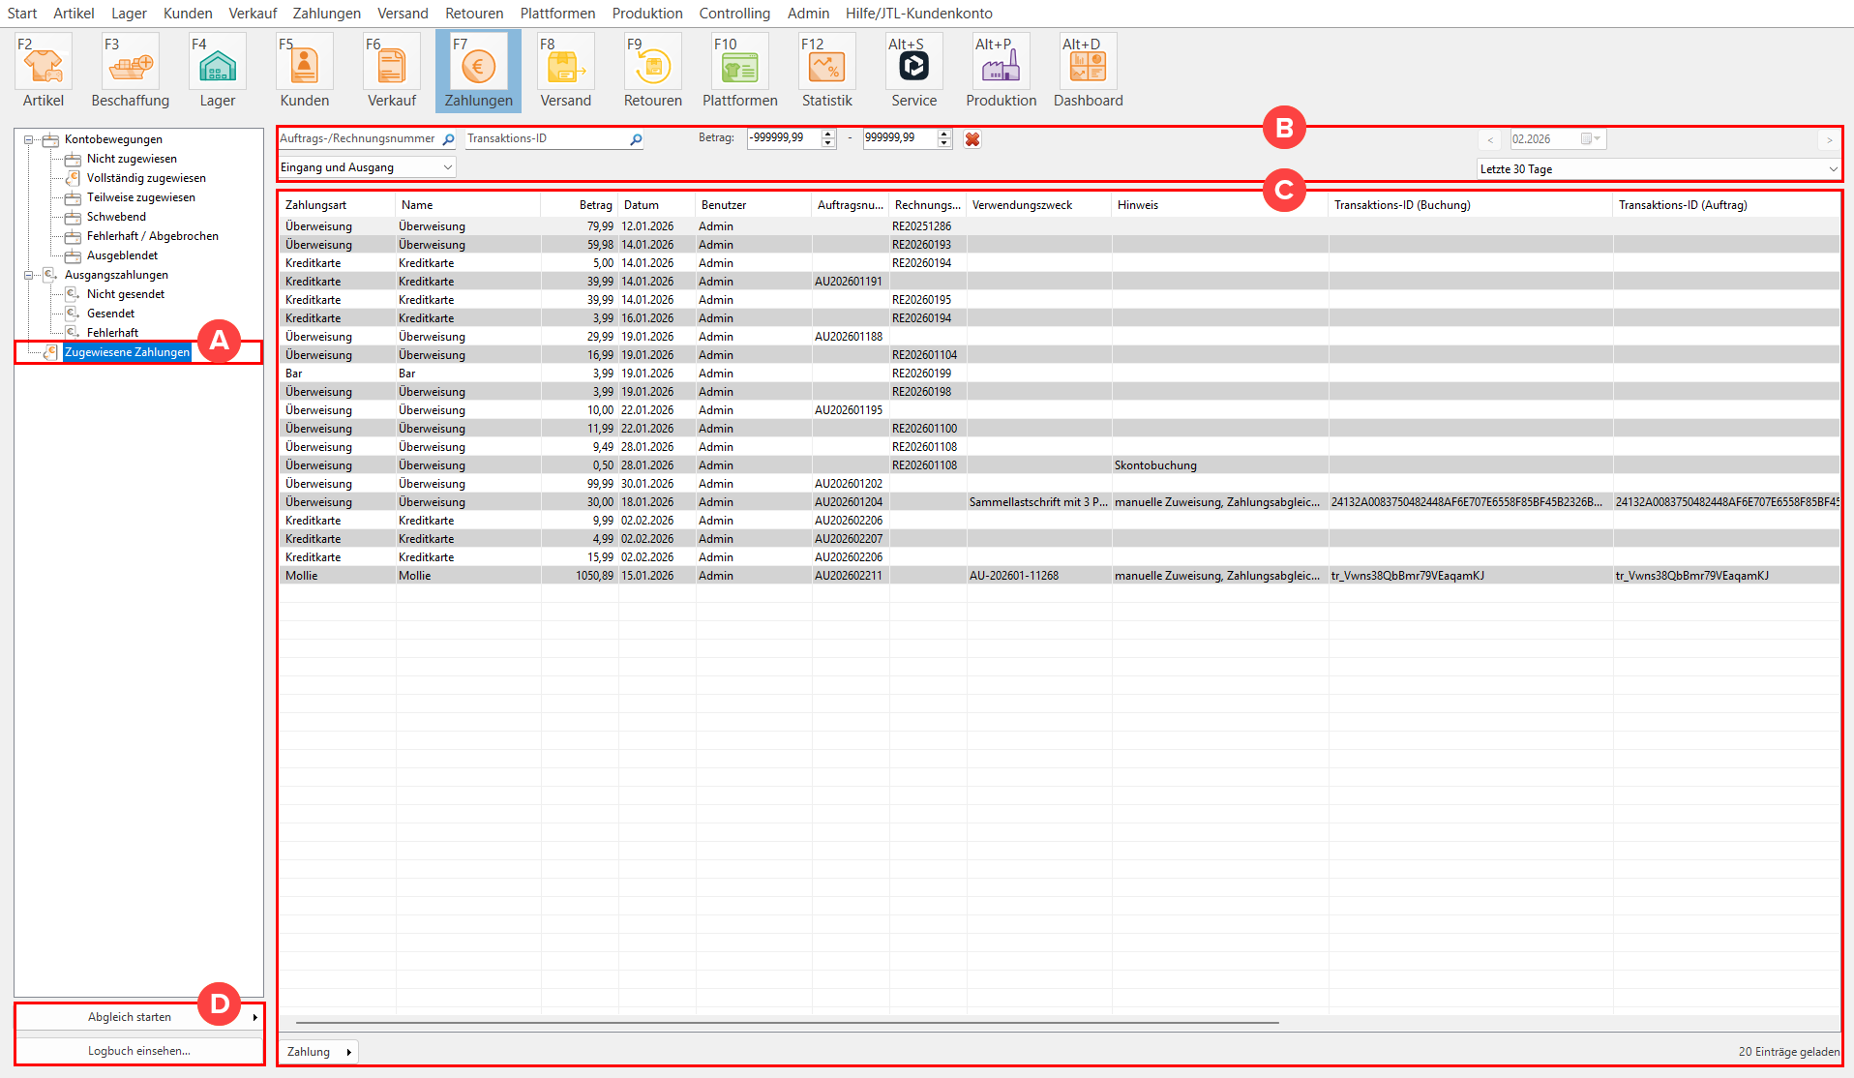The height and width of the screenshot is (1078, 1854).
Task: Launch the Dashboard icon
Action: point(1089,66)
